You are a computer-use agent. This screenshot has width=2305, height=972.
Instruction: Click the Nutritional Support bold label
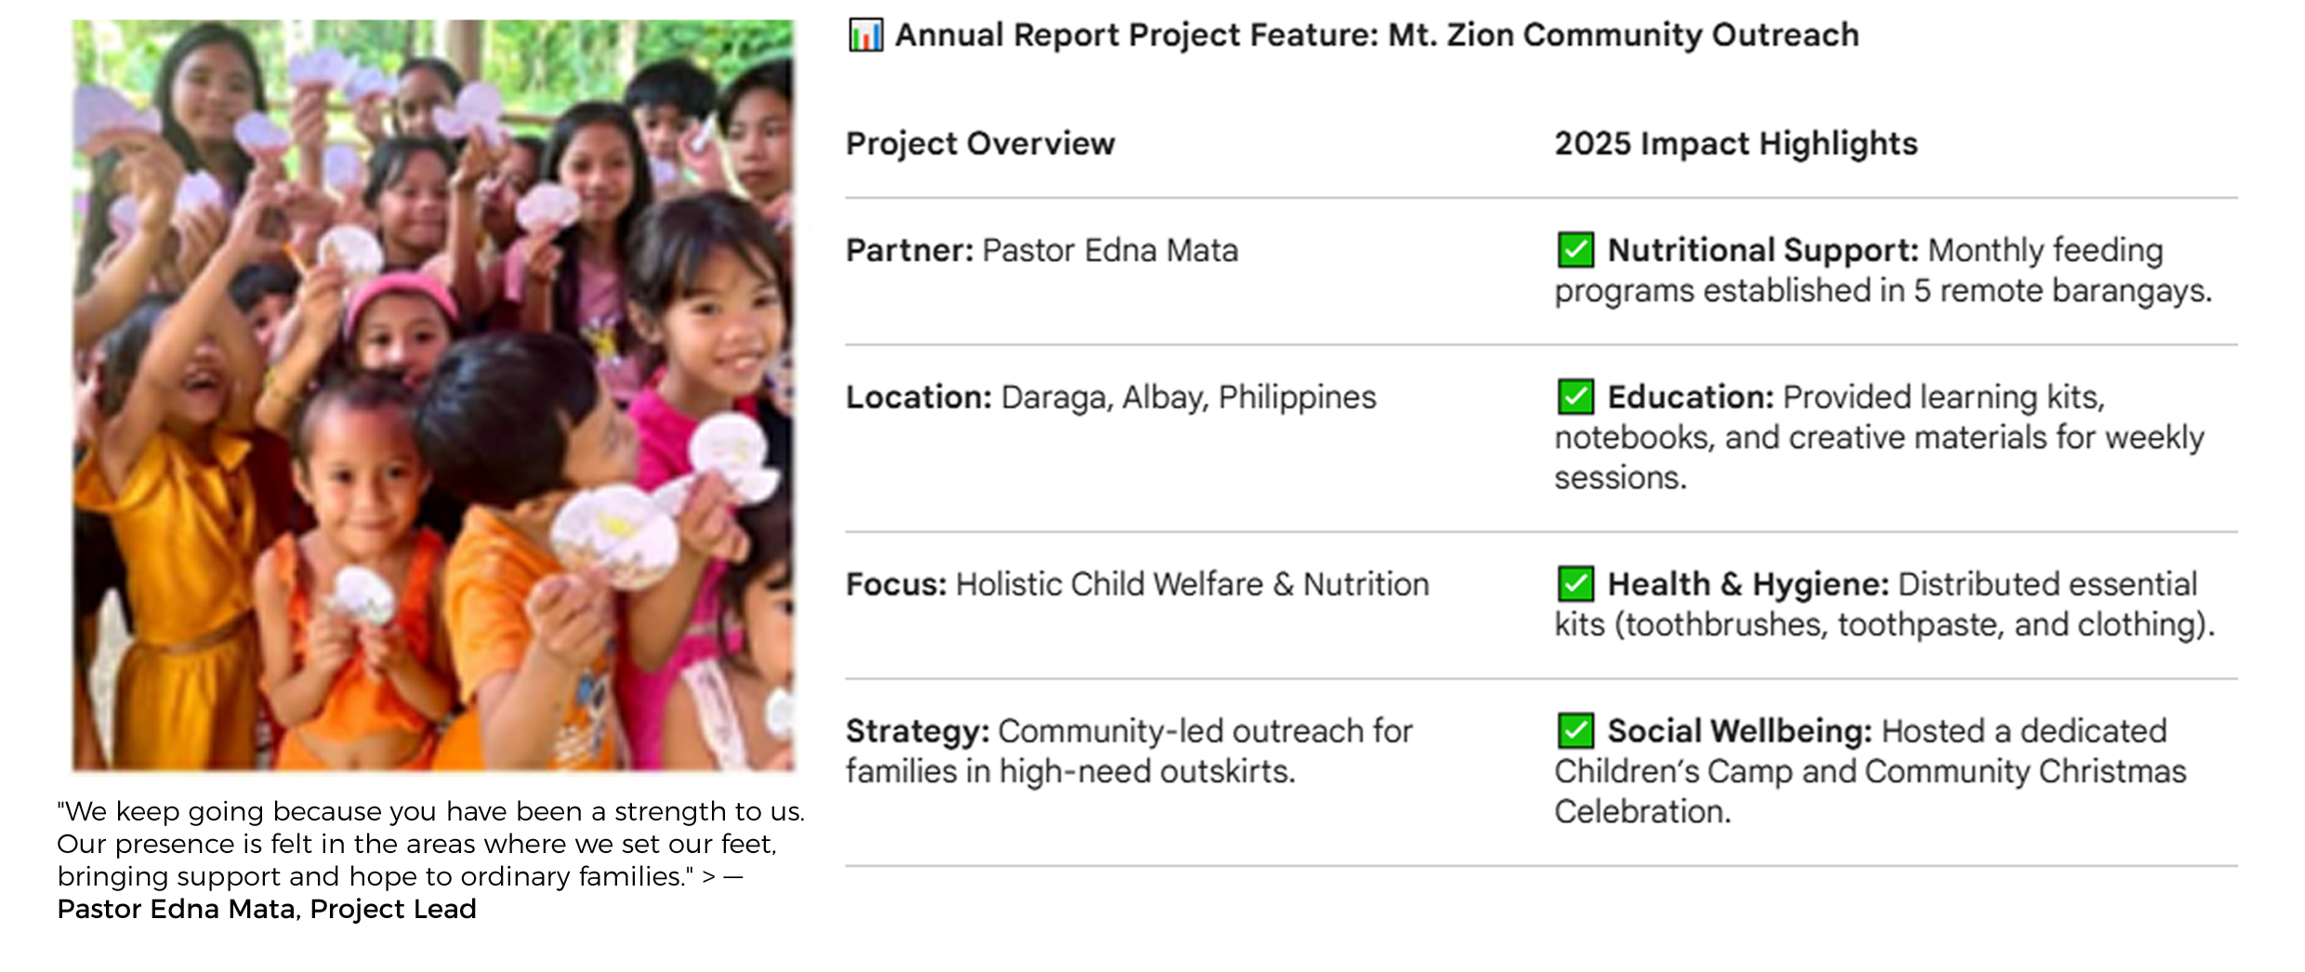1762,251
